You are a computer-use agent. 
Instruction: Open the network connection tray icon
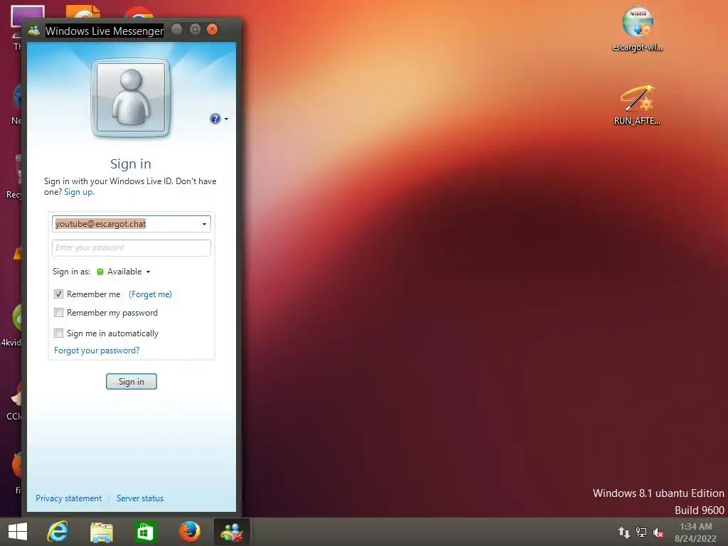tap(641, 532)
